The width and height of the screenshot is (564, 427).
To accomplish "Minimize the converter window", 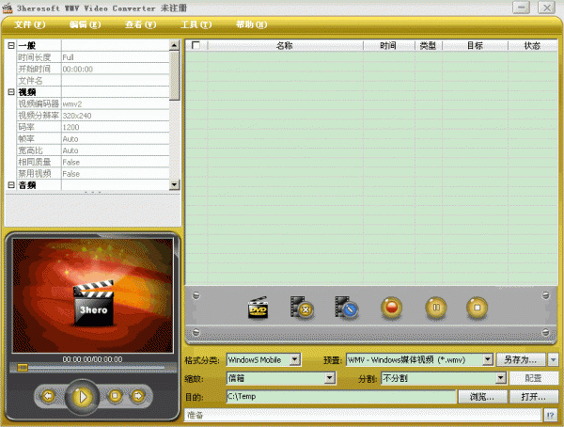I will click(521, 8).
